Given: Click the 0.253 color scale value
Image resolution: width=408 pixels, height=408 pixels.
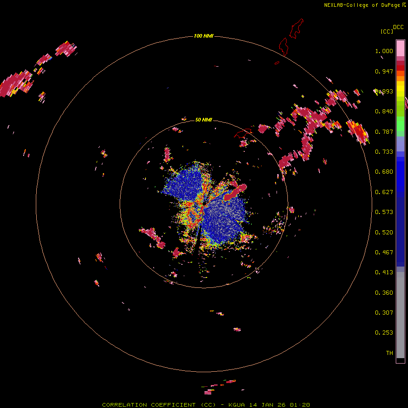Looking at the screenshot, I should pyautogui.click(x=384, y=333).
